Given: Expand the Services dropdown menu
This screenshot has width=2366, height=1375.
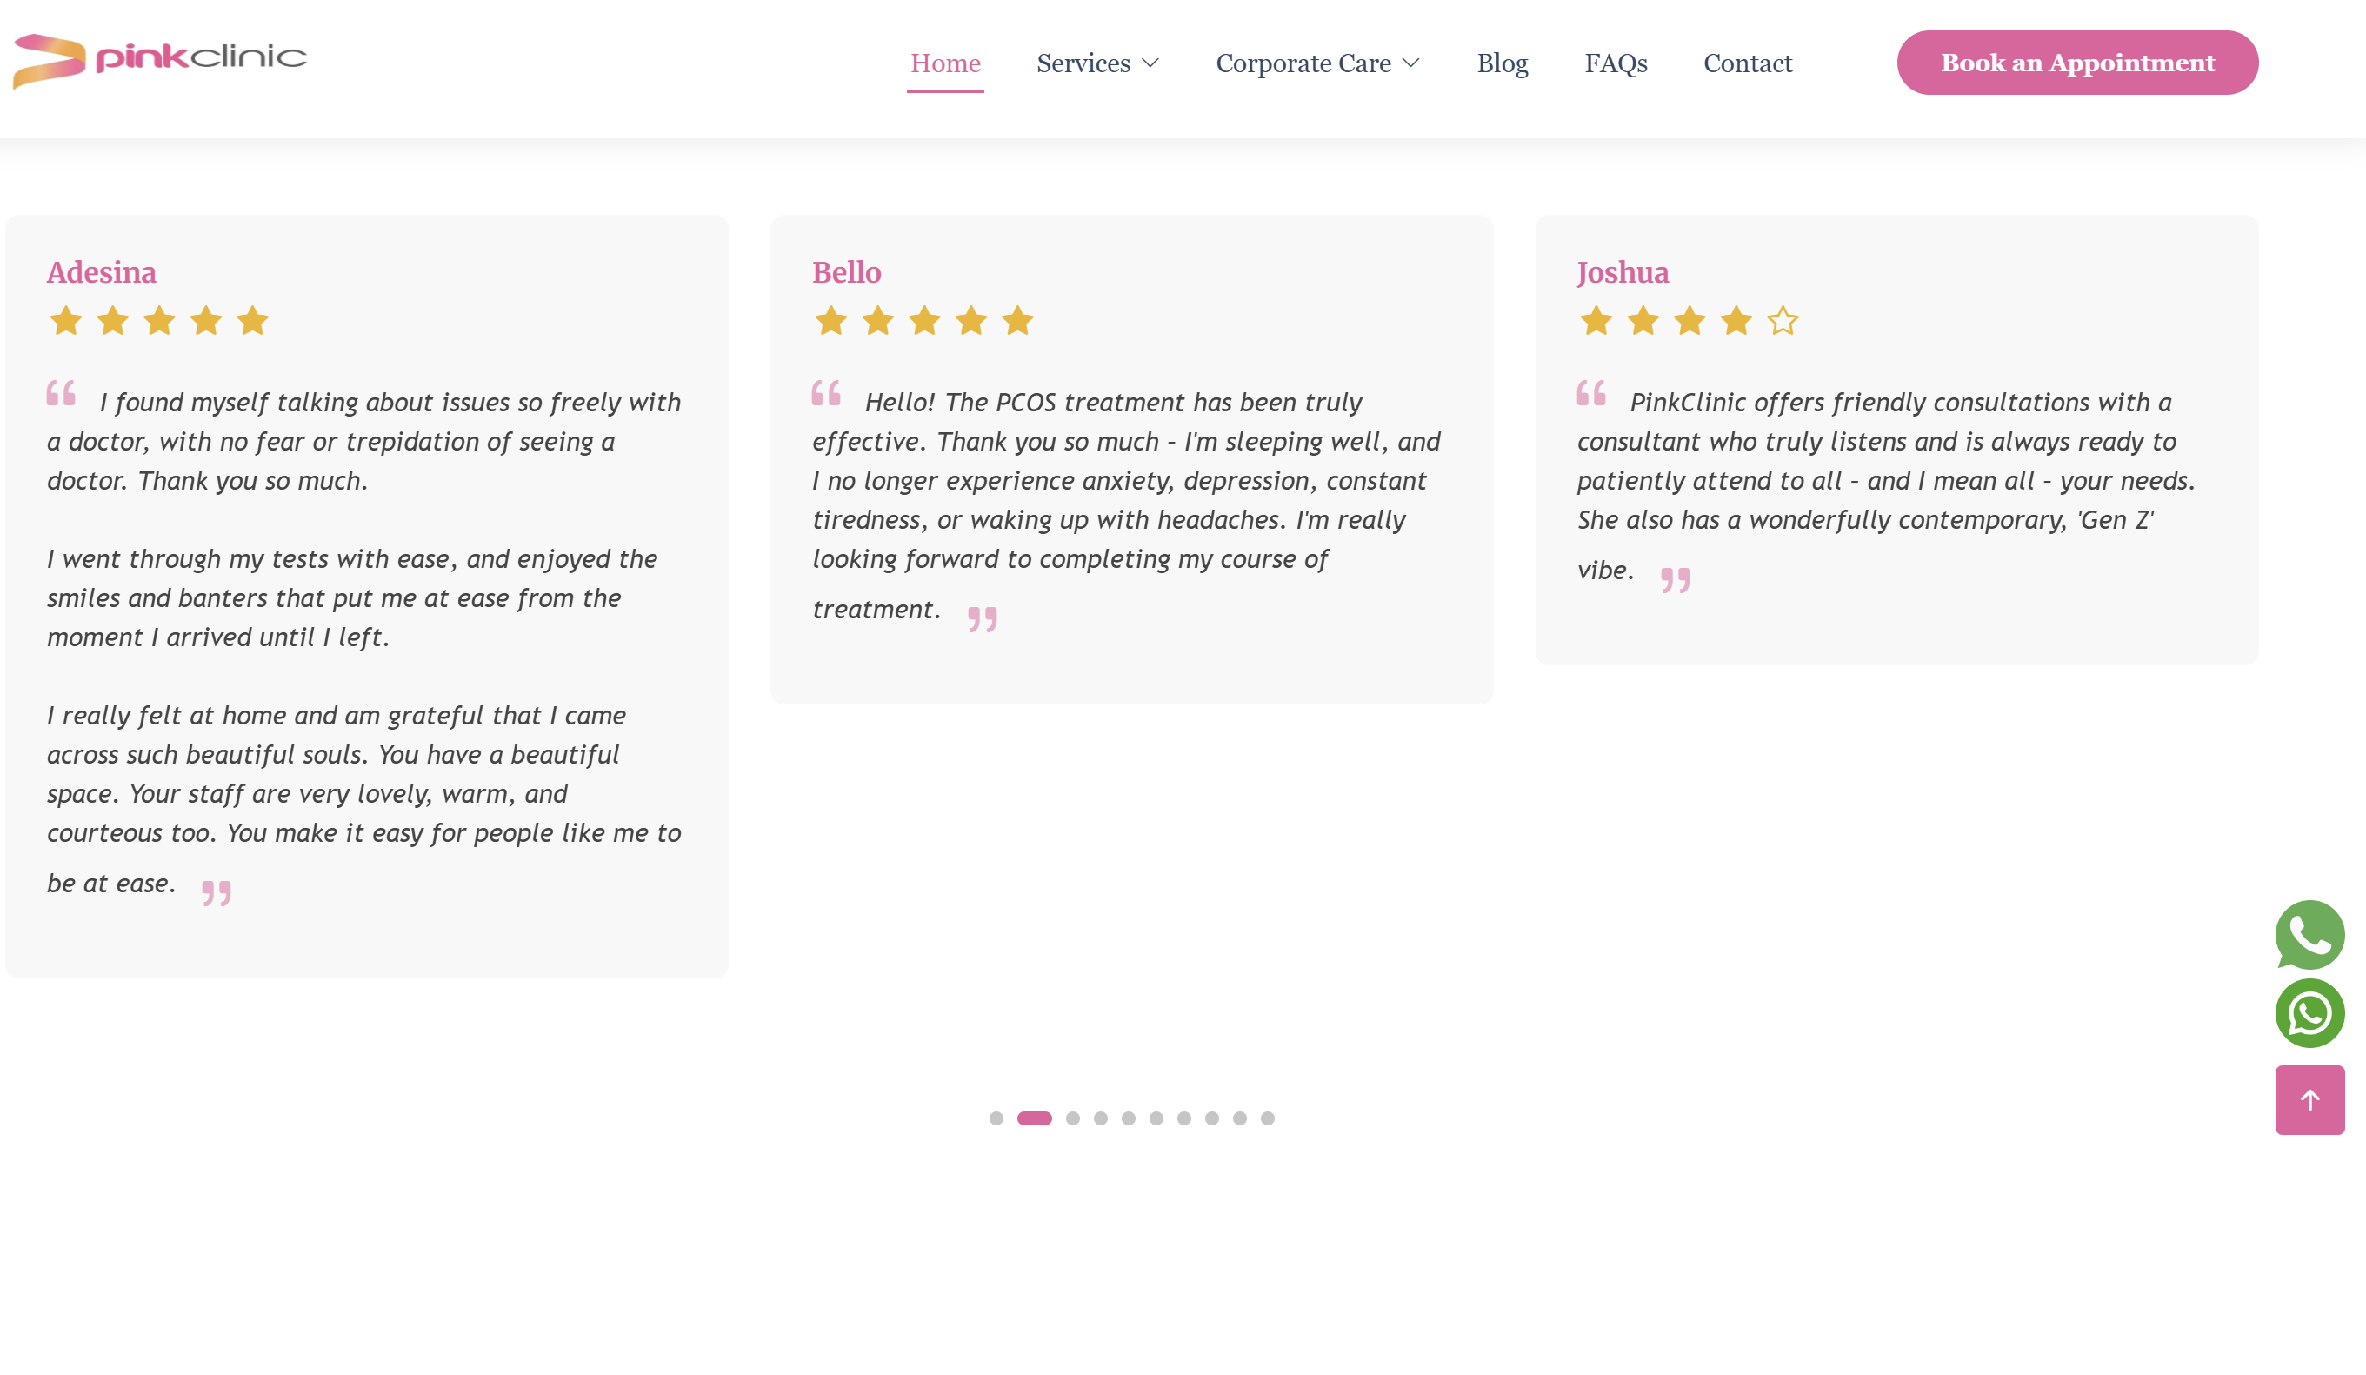Looking at the screenshot, I should [1083, 63].
